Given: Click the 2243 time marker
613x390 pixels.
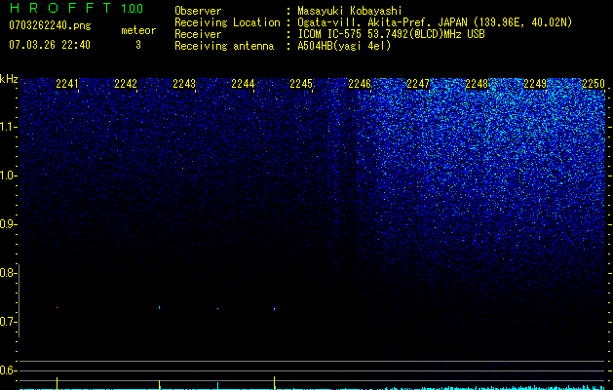Looking at the screenshot, I should coord(184,84).
